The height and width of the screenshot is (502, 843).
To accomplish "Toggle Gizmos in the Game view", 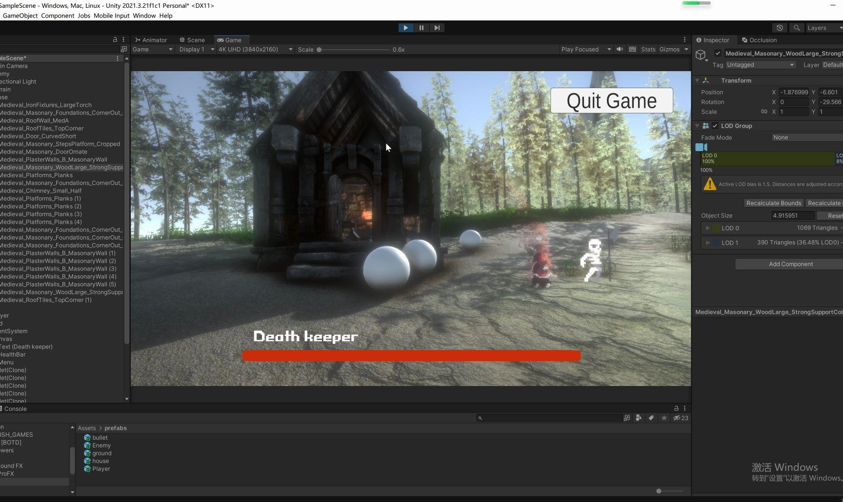I will (669, 49).
